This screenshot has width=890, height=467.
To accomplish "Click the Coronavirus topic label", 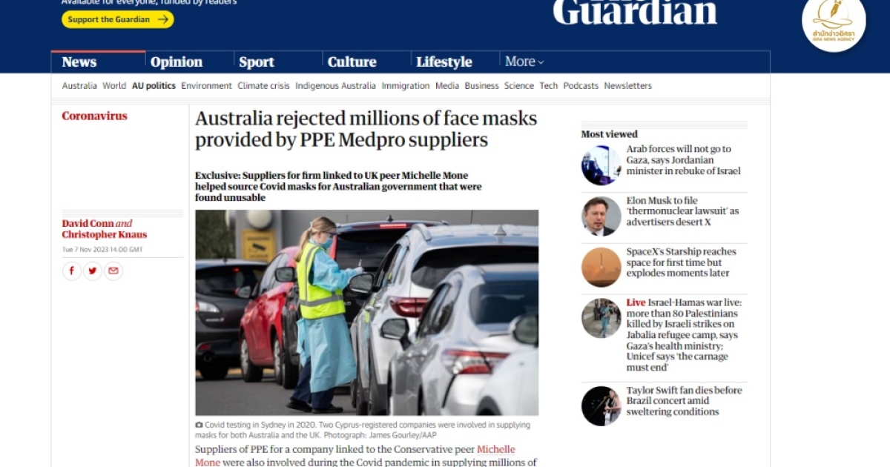I will pyautogui.click(x=95, y=116).
